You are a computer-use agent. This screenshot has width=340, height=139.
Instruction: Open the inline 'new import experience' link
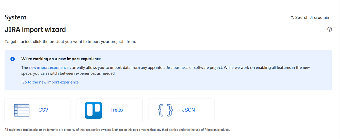[49, 68]
